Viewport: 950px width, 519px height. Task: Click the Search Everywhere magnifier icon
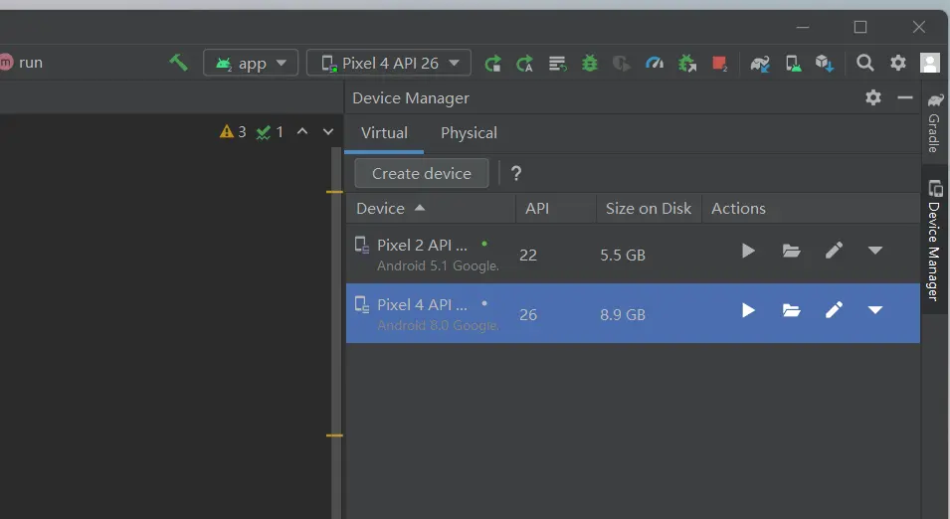865,63
